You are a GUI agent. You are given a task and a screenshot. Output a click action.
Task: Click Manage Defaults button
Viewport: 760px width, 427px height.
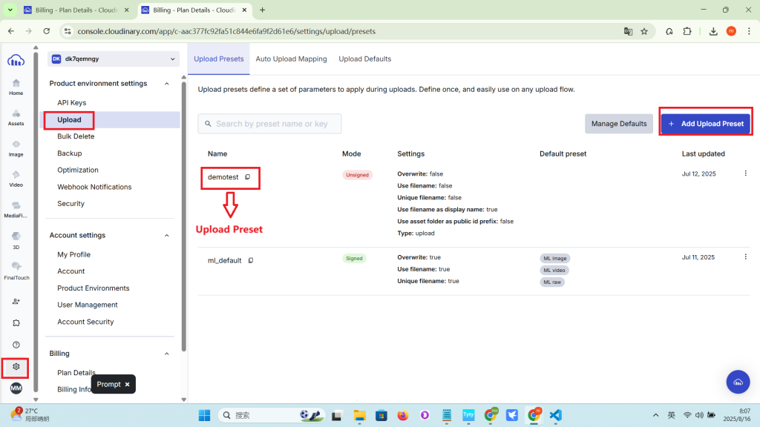[618, 124]
